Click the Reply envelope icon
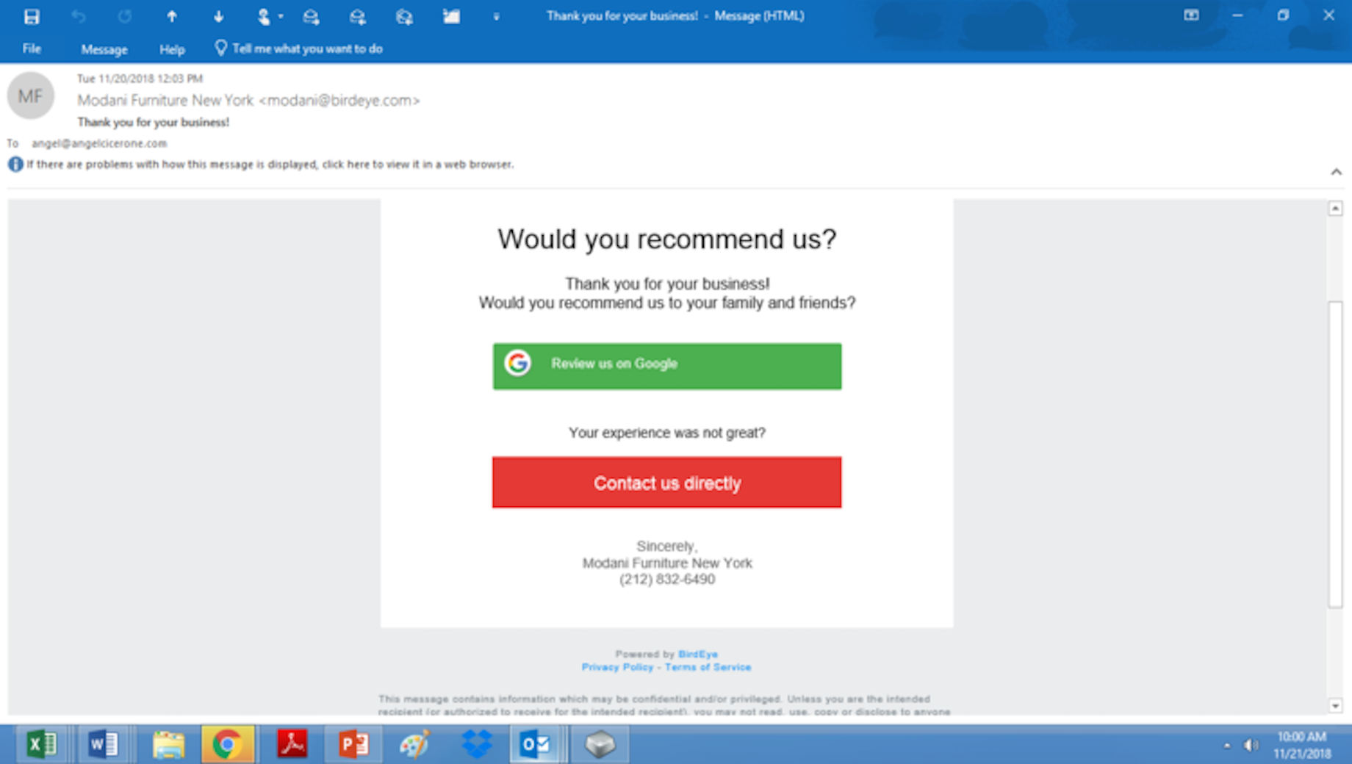 pyautogui.click(x=311, y=16)
